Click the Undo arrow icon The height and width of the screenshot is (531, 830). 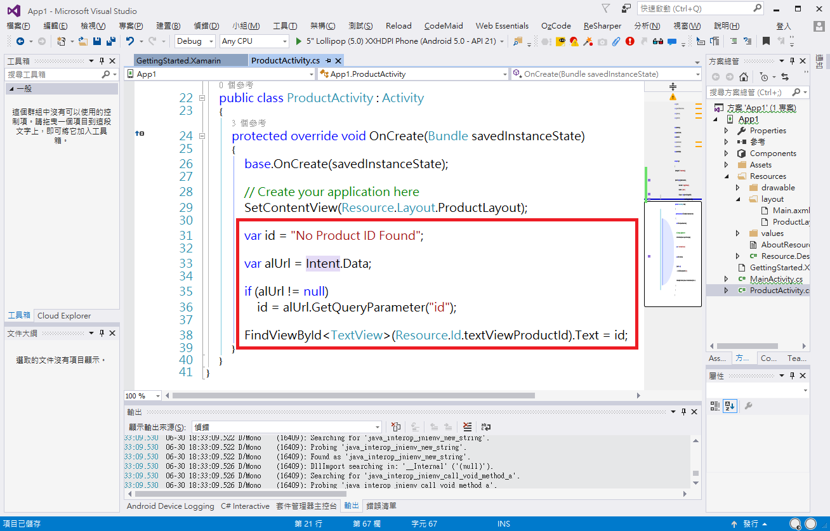coord(130,41)
